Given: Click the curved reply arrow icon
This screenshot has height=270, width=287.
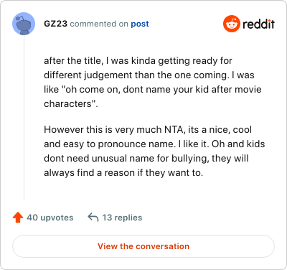Looking at the screenshot, I should (93, 218).
